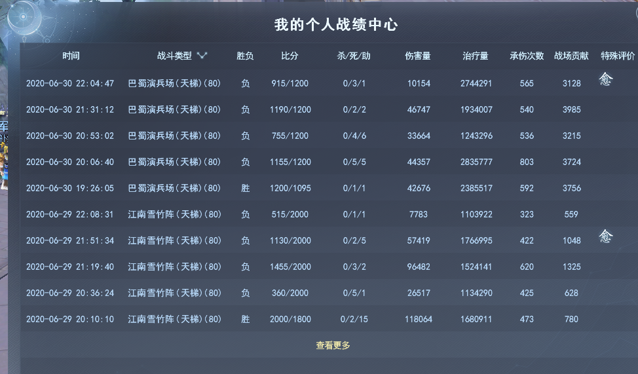Select the 治疗量 column header
This screenshot has height=374, width=638.
476,56
